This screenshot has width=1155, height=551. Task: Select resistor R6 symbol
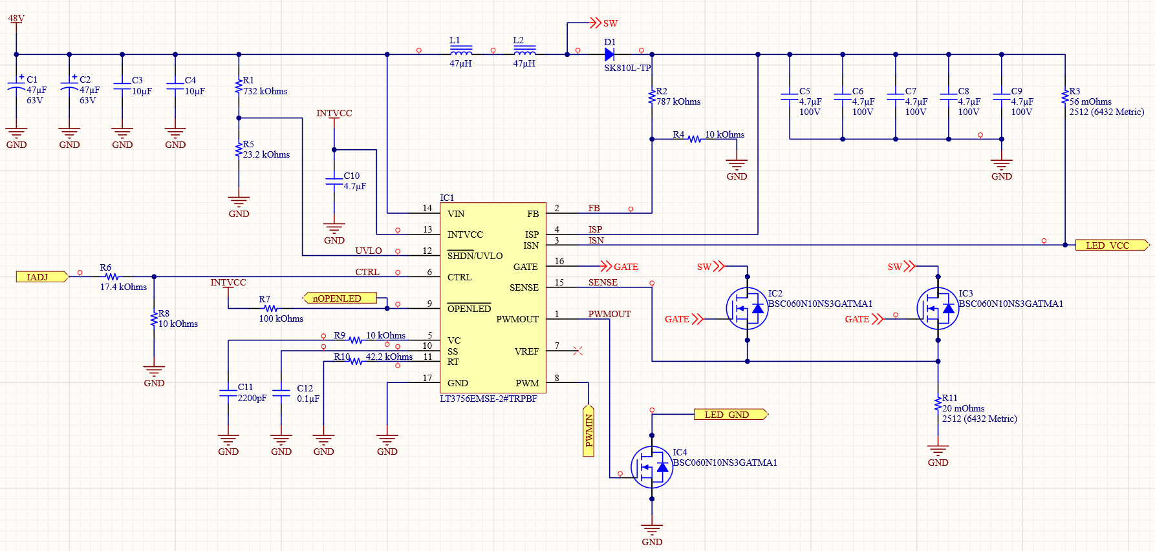click(111, 277)
